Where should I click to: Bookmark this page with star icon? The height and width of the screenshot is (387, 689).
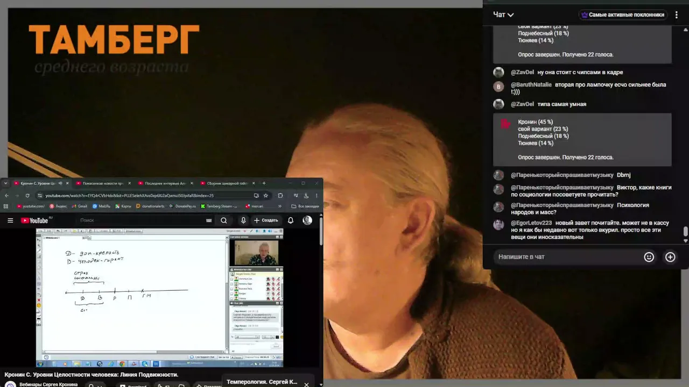tap(266, 196)
